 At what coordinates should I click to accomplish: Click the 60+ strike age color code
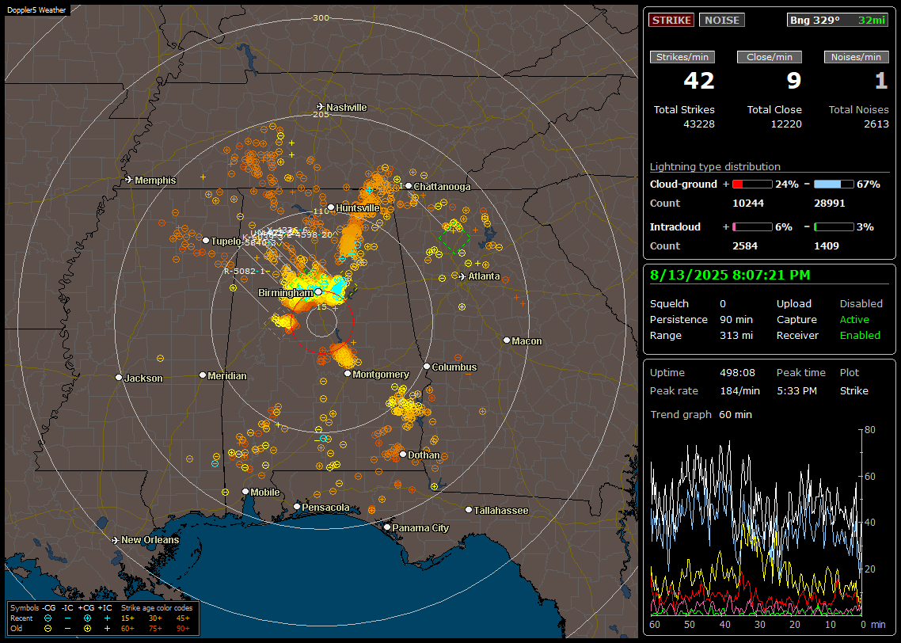pos(127,629)
